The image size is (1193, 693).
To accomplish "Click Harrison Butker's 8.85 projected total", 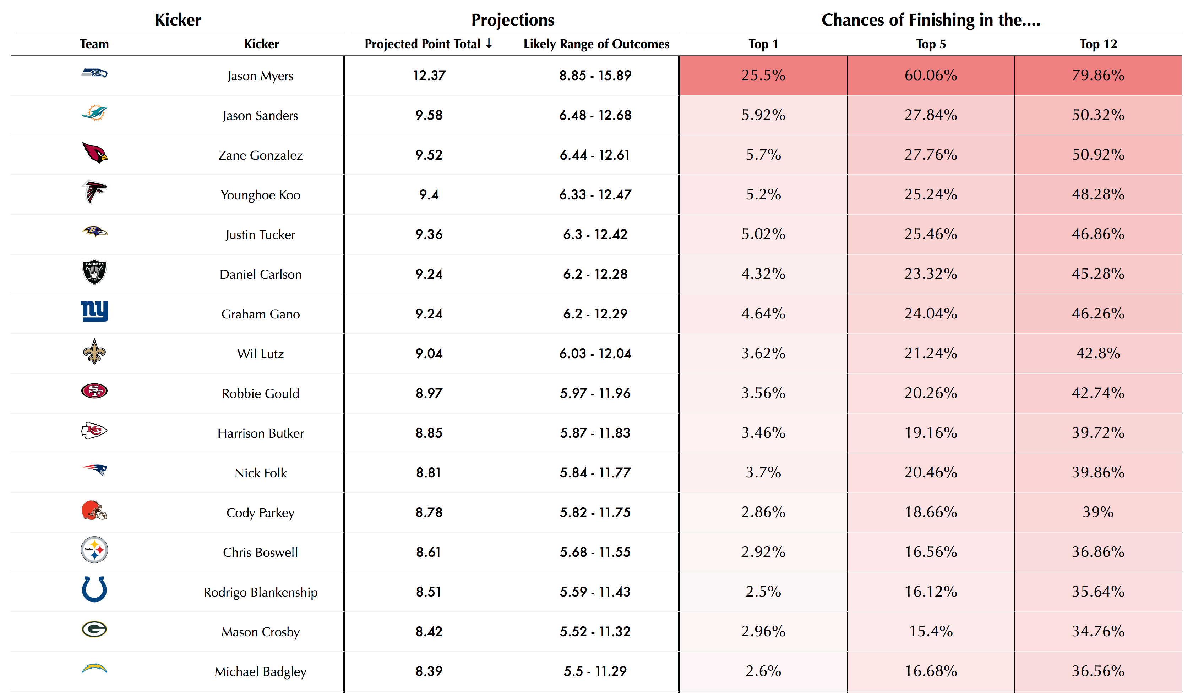I will click(429, 433).
